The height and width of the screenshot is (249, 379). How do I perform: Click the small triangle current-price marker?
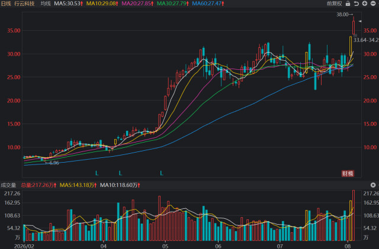(360, 21)
